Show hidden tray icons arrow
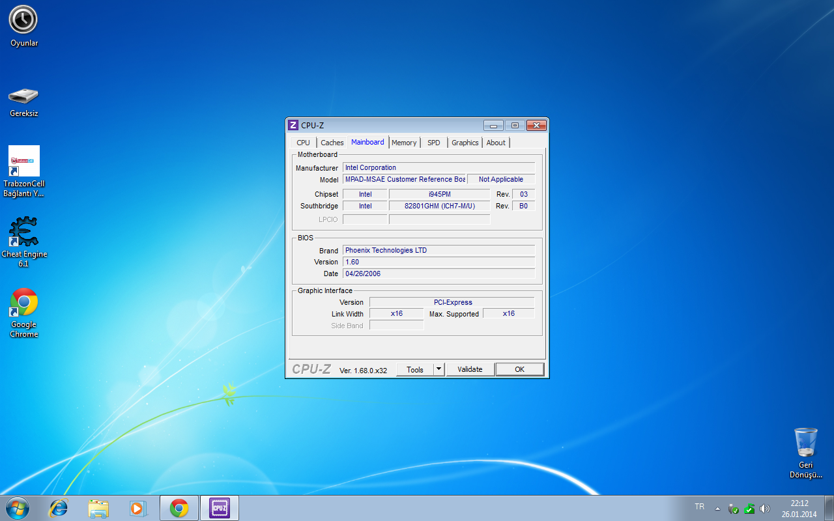The height and width of the screenshot is (521, 834). pyautogui.click(x=717, y=509)
